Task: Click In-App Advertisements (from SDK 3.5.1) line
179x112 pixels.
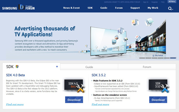Action: pos(112,98)
